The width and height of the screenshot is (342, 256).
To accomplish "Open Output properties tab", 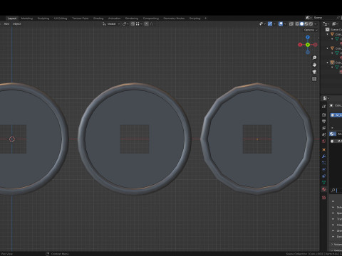I will pos(323,122).
